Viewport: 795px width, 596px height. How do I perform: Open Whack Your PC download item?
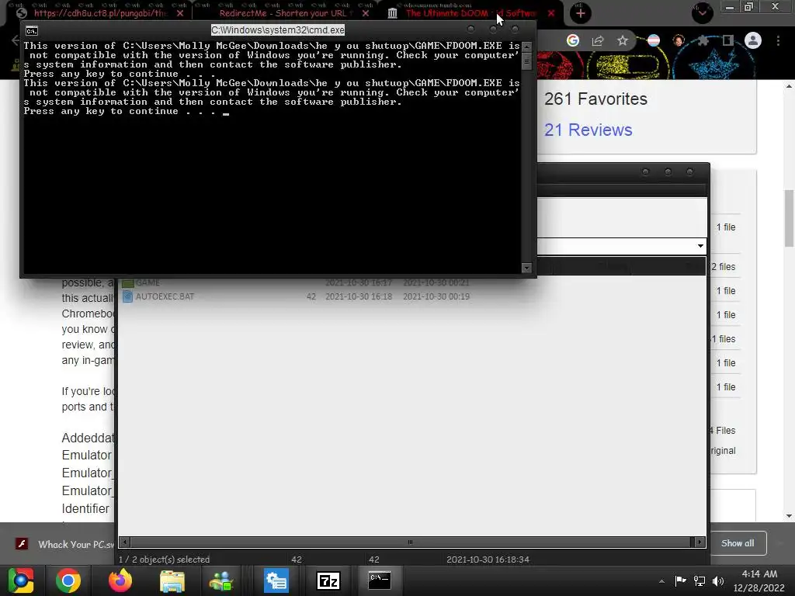(65, 544)
